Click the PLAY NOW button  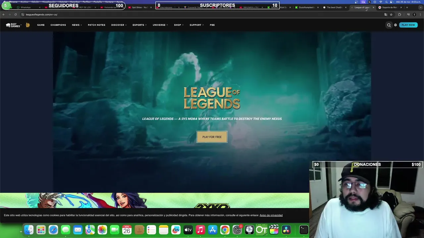408,25
